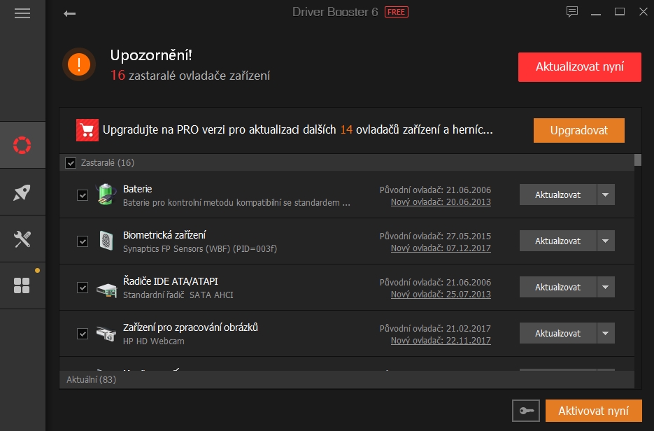Close the Driver Booster window
Viewport: 654px width, 431px height.
tap(643, 12)
